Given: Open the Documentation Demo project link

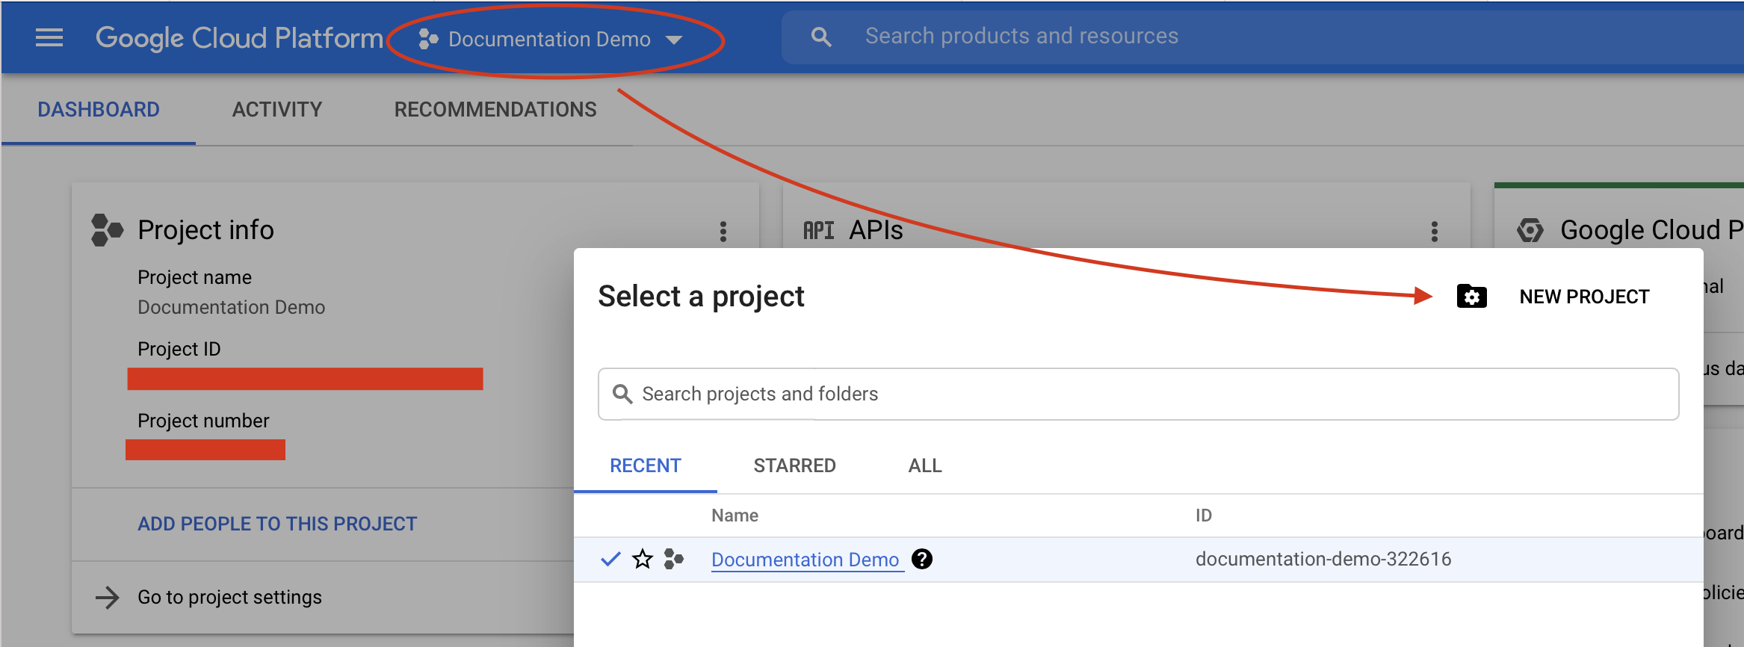Looking at the screenshot, I should point(805,560).
